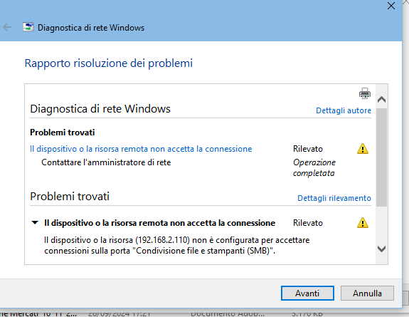Collapse the expanded problem details triangle

35,223
